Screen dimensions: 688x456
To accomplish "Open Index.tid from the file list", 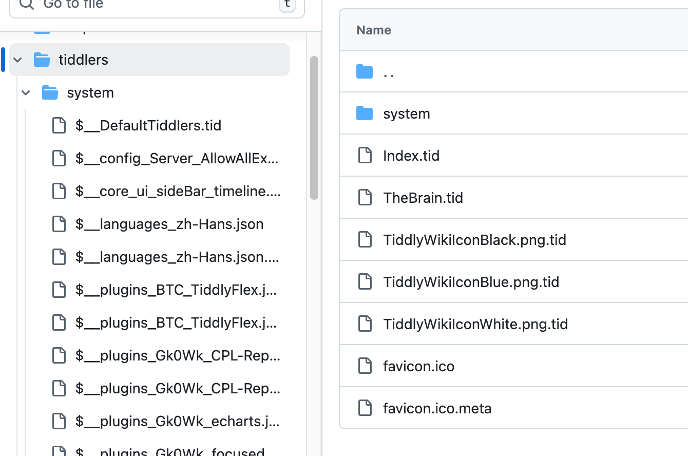I will tap(411, 156).
